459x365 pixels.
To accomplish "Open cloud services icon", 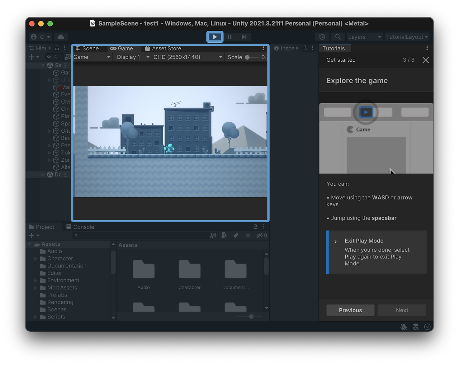I will click(61, 37).
